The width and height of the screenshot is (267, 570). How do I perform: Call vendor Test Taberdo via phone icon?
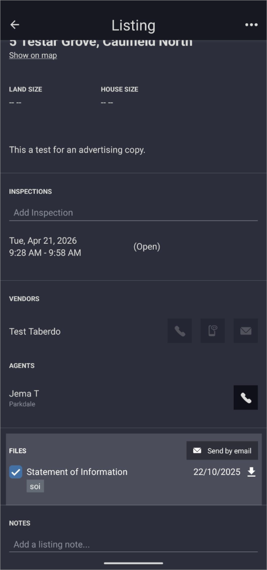click(180, 331)
